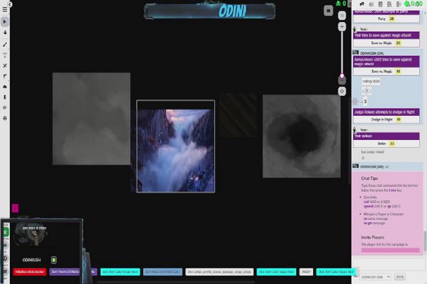
Task: Open the ruler Measure tool
Action: tap(5, 66)
